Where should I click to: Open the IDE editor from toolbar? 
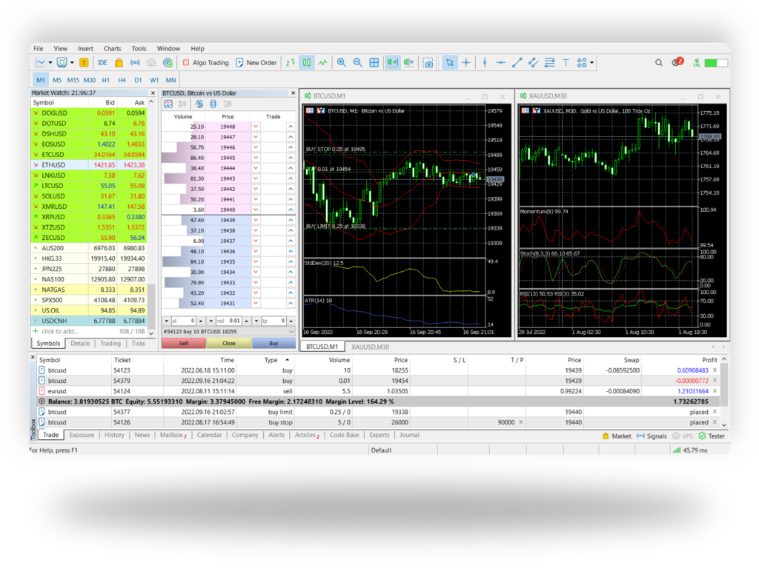click(x=102, y=63)
